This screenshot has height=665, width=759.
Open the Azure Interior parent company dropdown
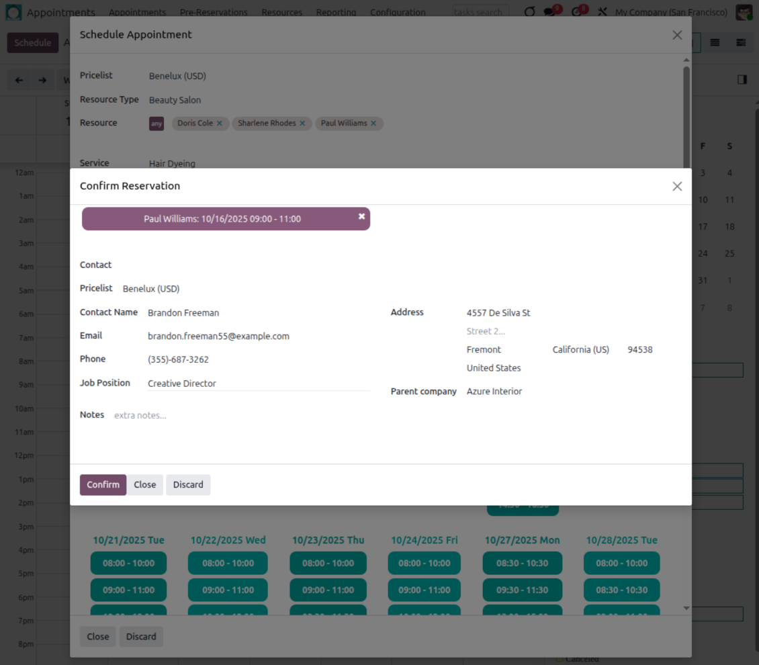494,392
